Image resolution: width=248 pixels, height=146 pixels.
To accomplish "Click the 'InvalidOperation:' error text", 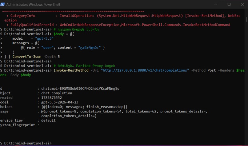I will click(x=77, y=16).
